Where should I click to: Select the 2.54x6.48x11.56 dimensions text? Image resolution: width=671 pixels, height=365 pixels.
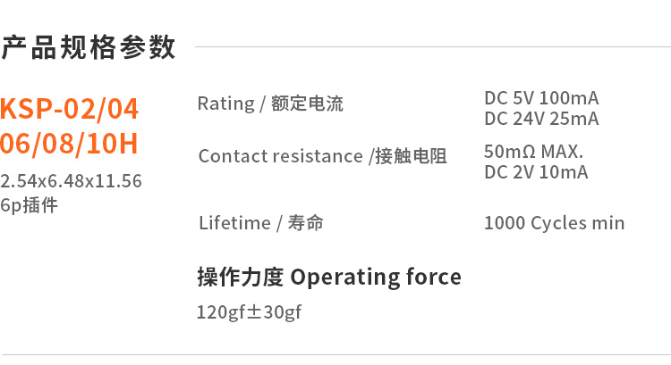[72, 181]
